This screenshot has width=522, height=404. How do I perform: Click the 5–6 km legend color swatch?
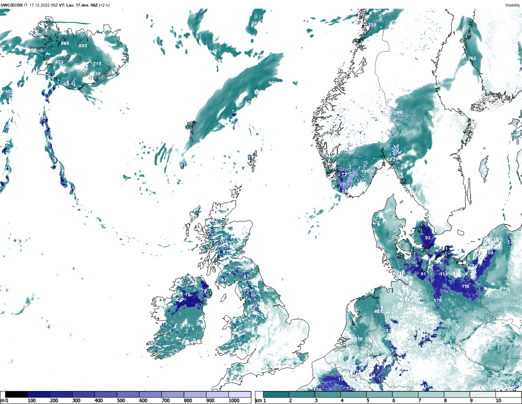(x=380, y=395)
